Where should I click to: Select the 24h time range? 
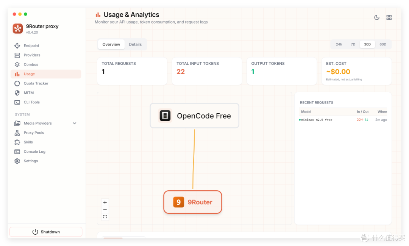click(339, 44)
